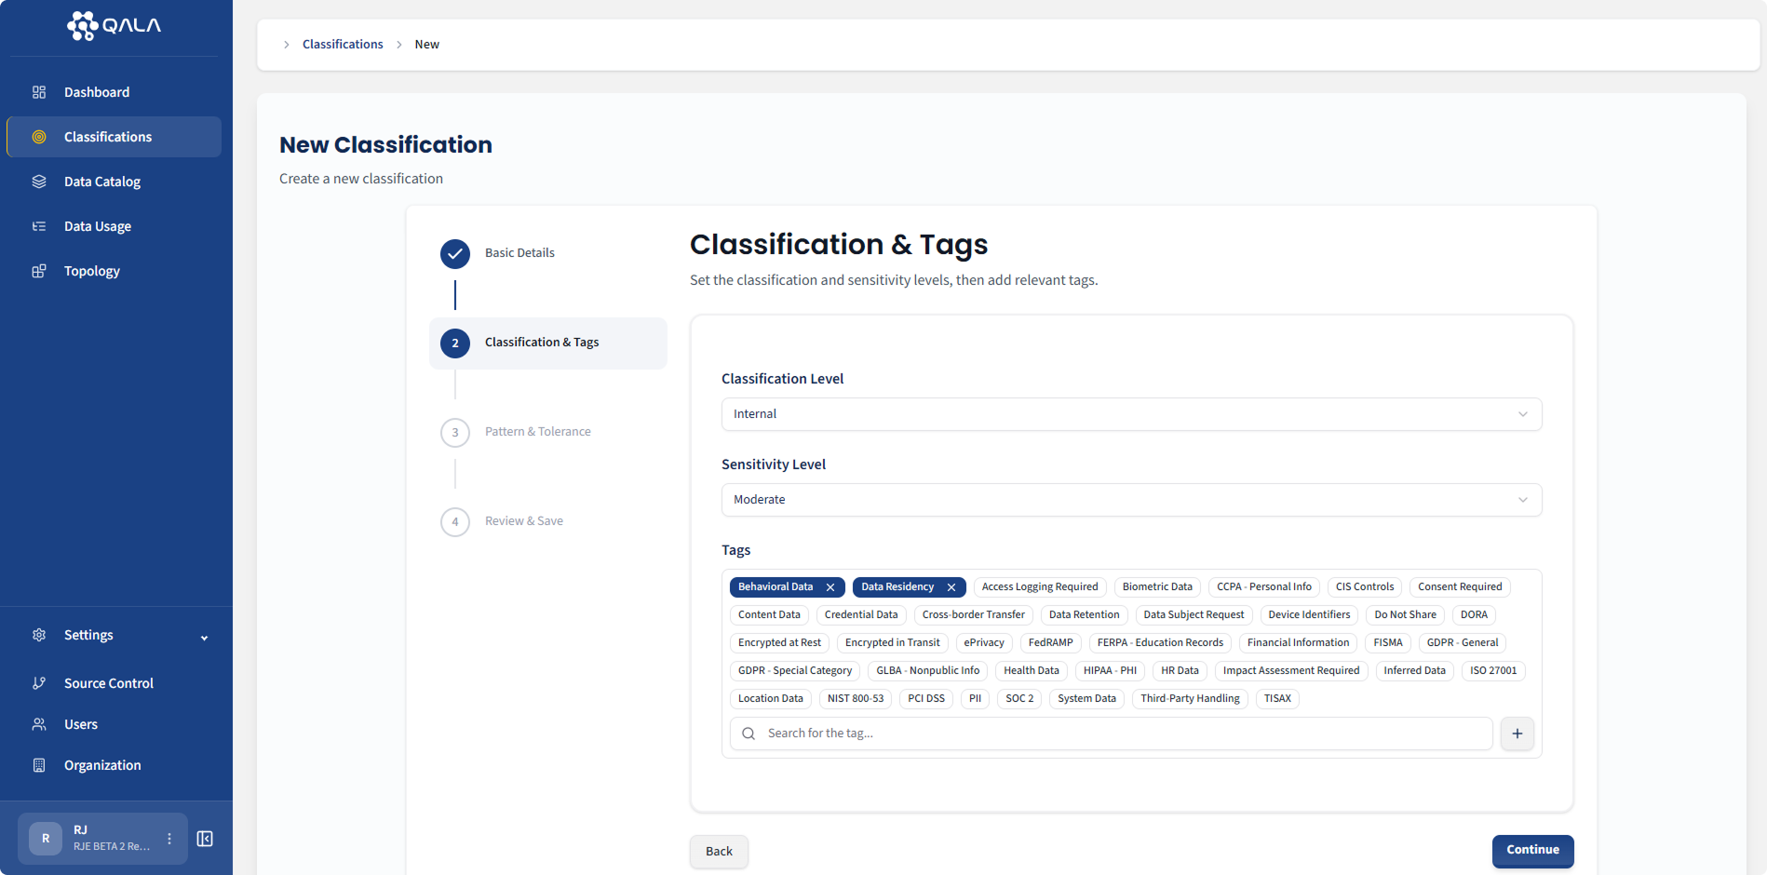Open the Topology view

(91, 270)
